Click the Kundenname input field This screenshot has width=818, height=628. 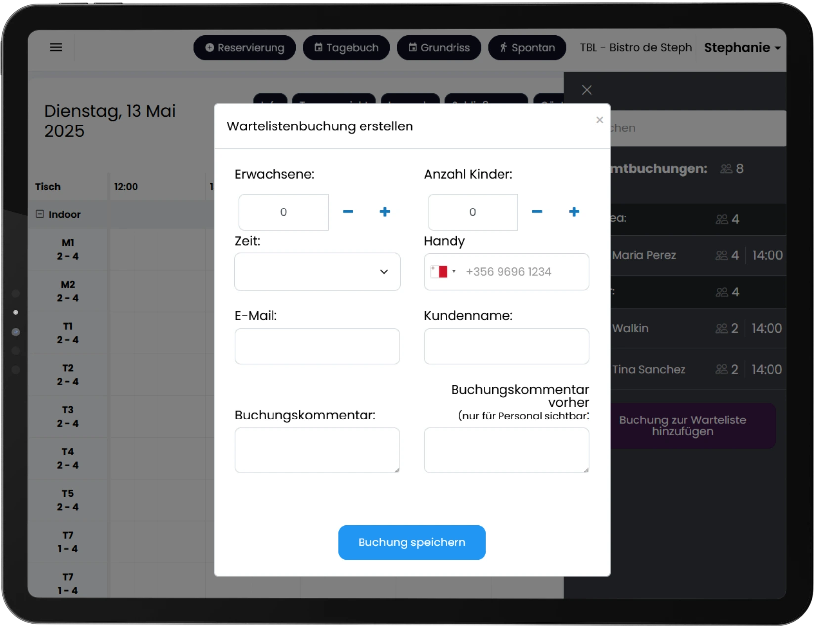506,346
